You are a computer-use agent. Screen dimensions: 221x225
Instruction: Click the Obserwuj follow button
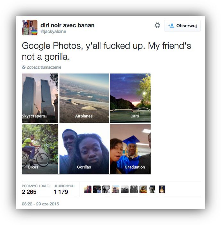point(182,26)
